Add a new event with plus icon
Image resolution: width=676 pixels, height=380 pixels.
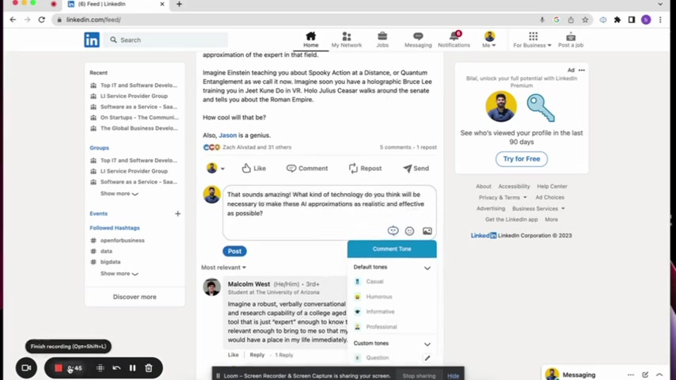click(x=177, y=214)
